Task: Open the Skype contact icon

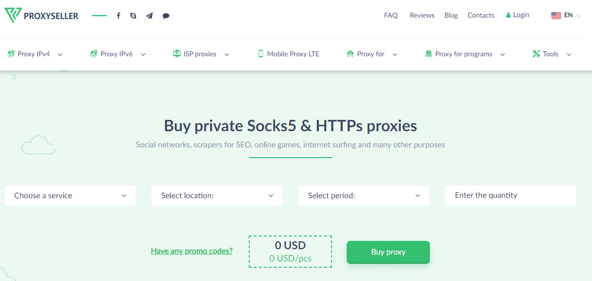Action: point(133,16)
